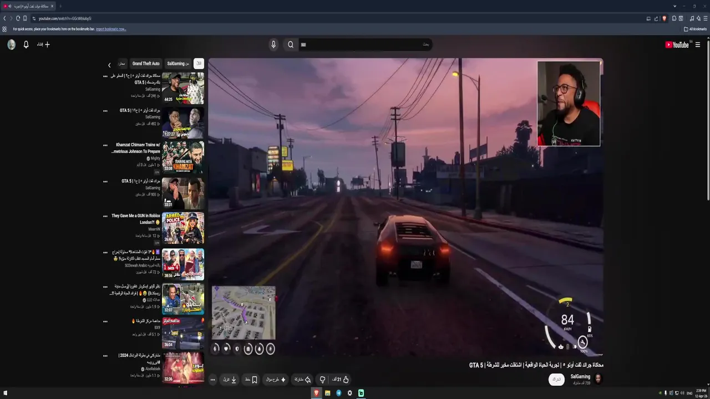This screenshot has width=710, height=399.
Task: Open Settings gear from taskbar
Action: 350,393
